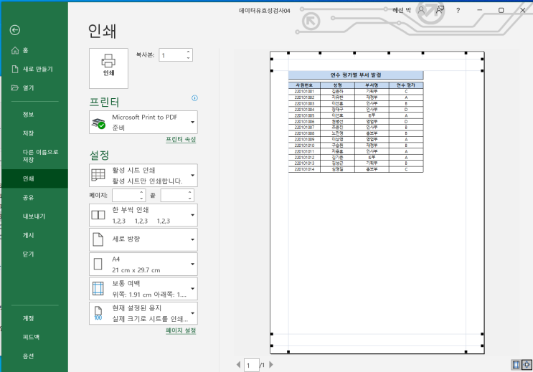Open the 페이지 설정 link
Viewport: 533px width, 372px height.
(x=181, y=330)
